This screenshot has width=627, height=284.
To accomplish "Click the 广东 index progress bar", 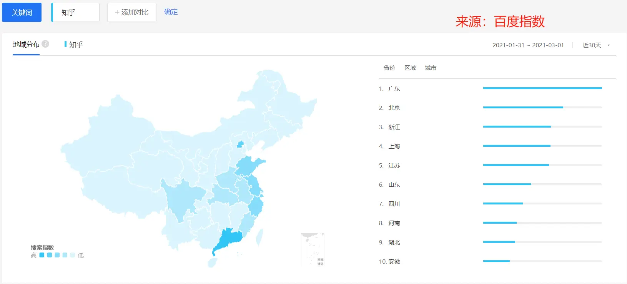I will point(542,88).
